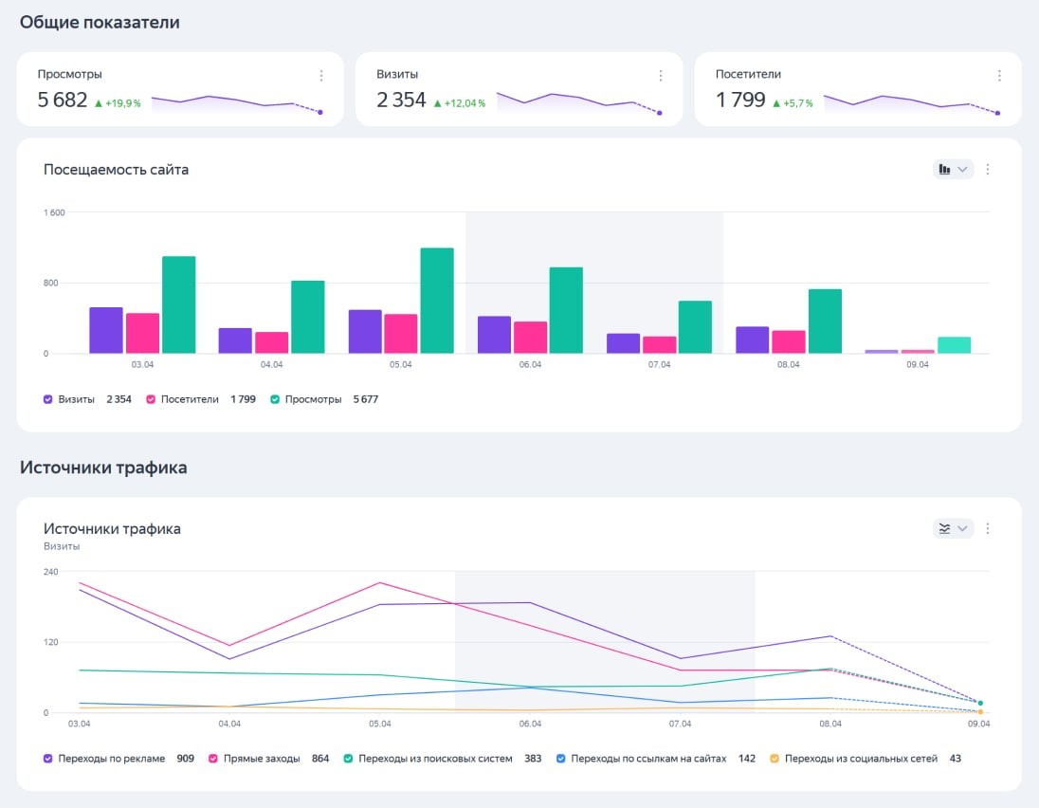Click the tallest green bar for 05.04
The width and height of the screenshot is (1039, 808).
point(437,300)
